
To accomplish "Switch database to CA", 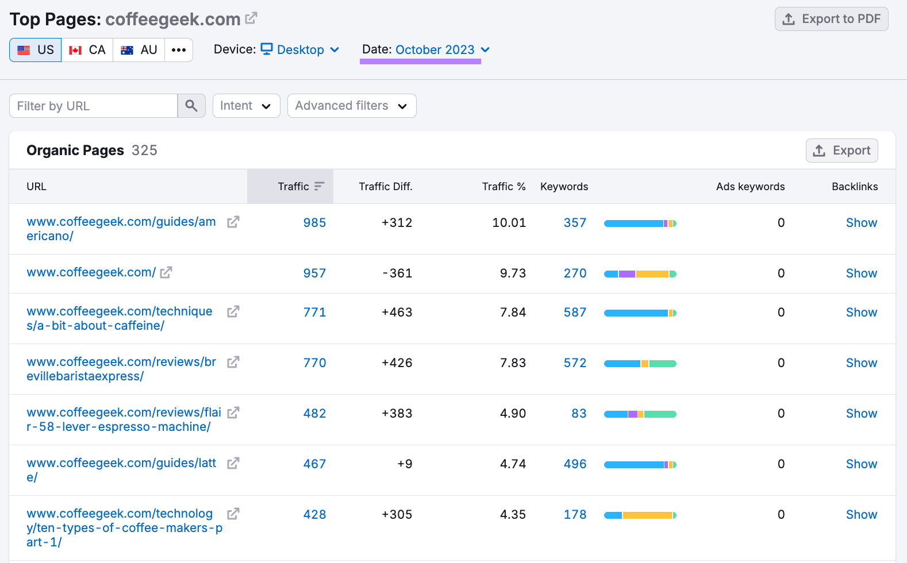I will 87,50.
